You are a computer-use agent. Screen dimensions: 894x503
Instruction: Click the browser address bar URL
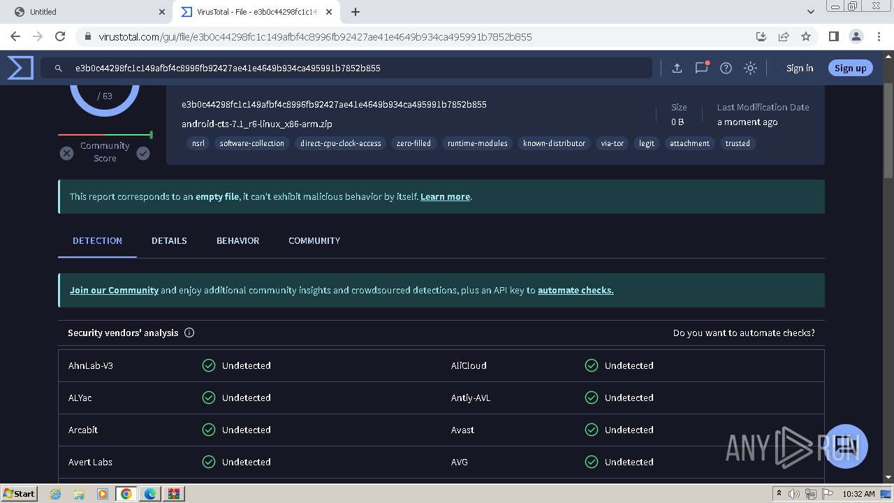(315, 36)
